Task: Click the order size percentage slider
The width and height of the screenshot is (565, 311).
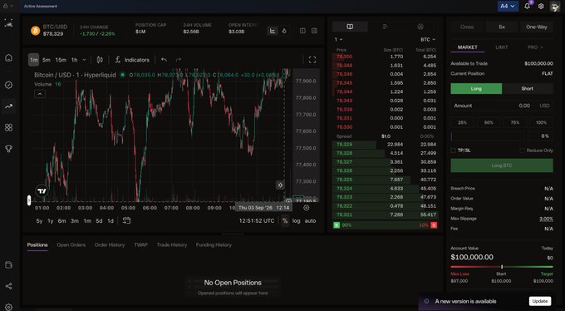Action: 488,136
